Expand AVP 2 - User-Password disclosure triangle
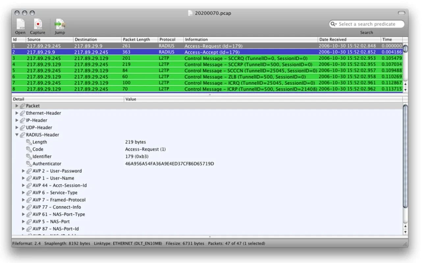424x263 pixels. tap(23, 171)
